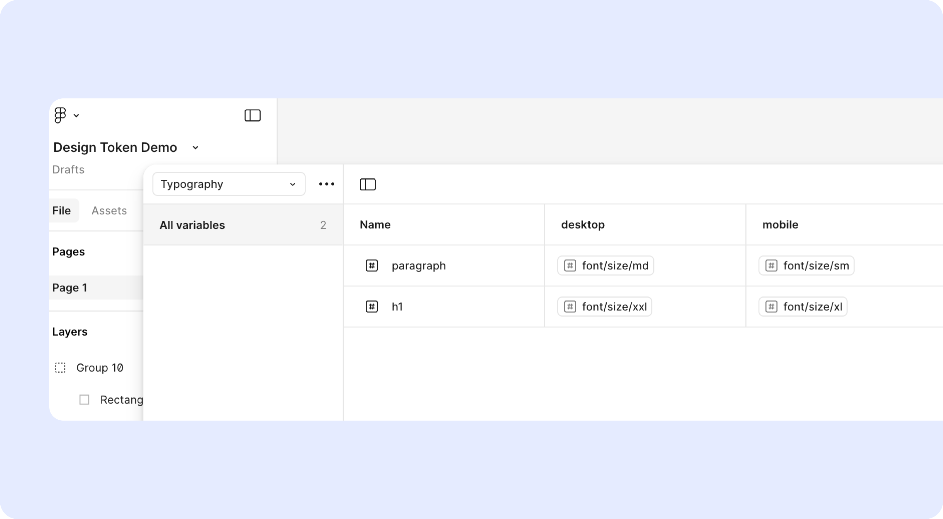Toggle the left sidebar panel icon
The height and width of the screenshot is (519, 943).
pos(252,116)
